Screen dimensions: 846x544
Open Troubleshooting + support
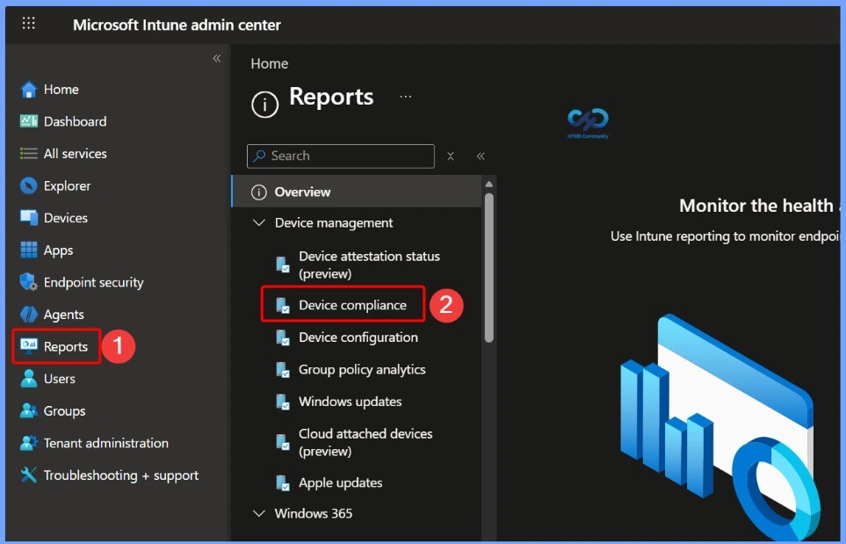point(121,475)
